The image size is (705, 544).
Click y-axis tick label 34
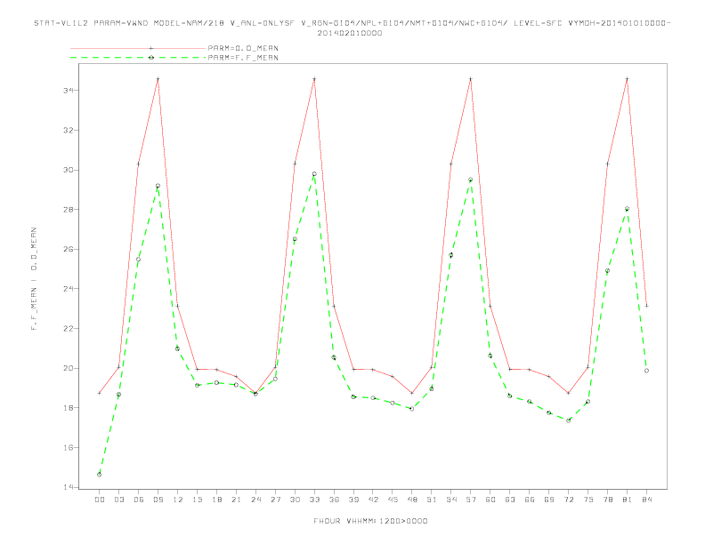coord(68,91)
